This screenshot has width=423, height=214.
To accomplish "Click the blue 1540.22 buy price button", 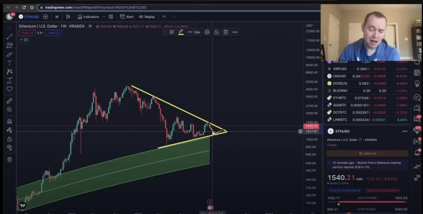I will click(x=54, y=33).
